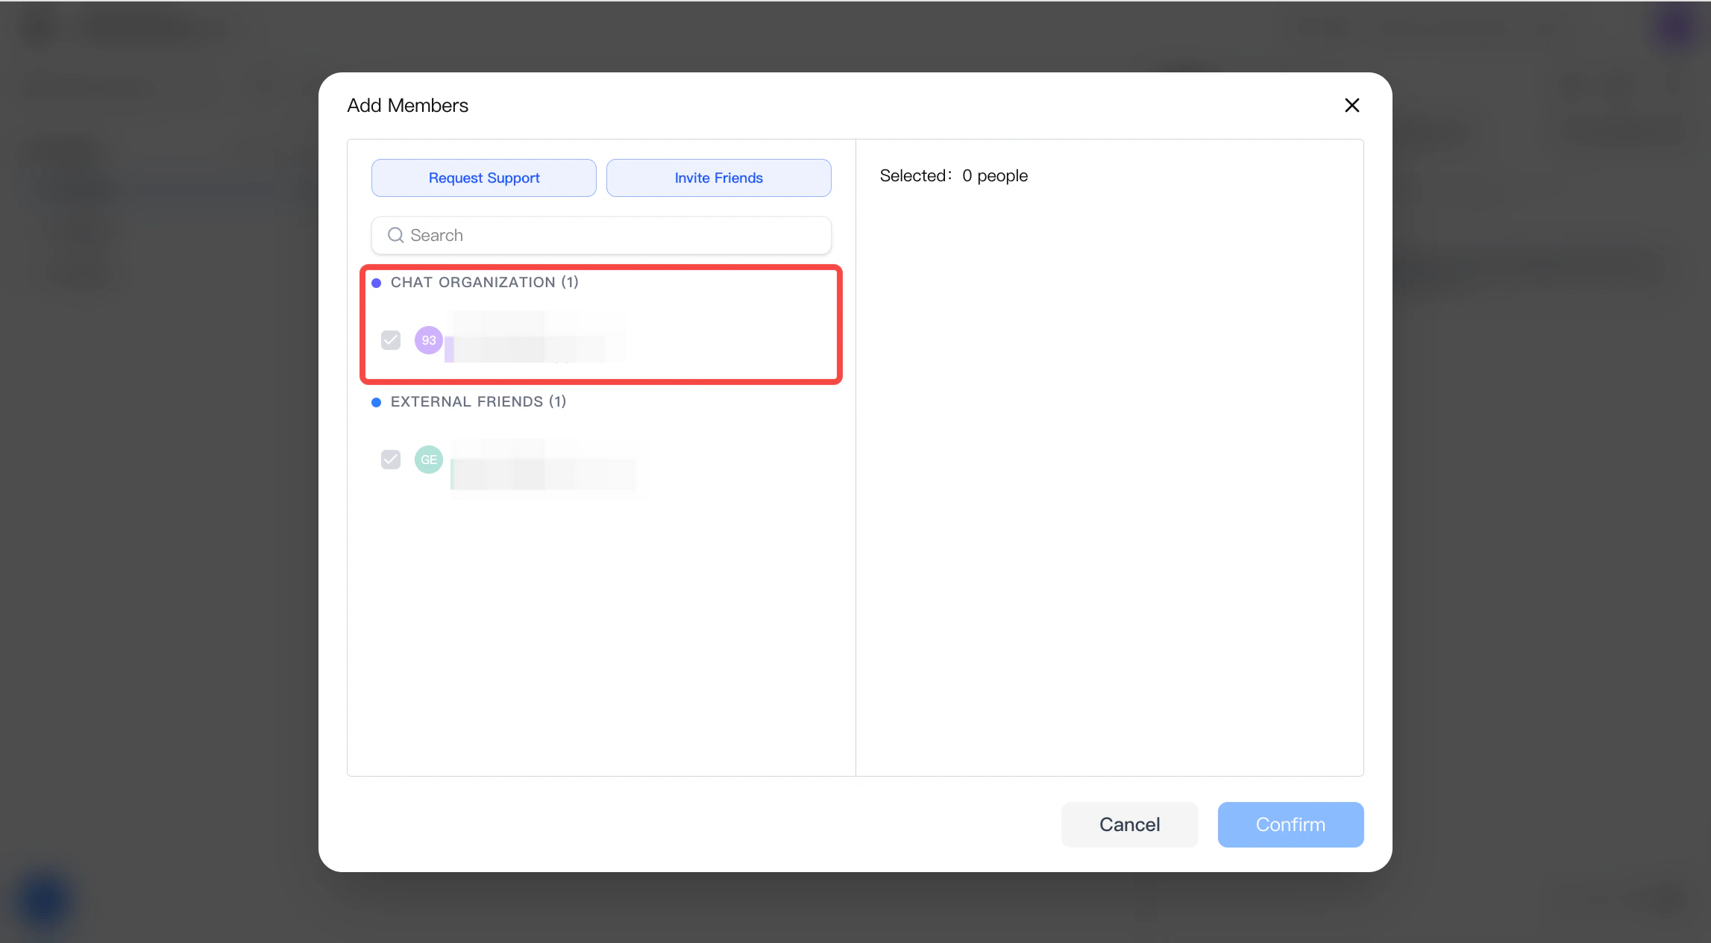1711x943 pixels.
Task: Click the purple 93 avatar
Action: (x=429, y=340)
